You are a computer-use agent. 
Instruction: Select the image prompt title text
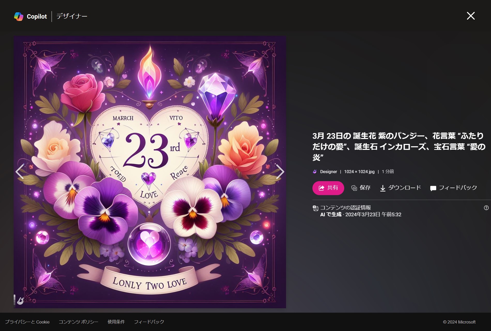[x=398, y=146]
